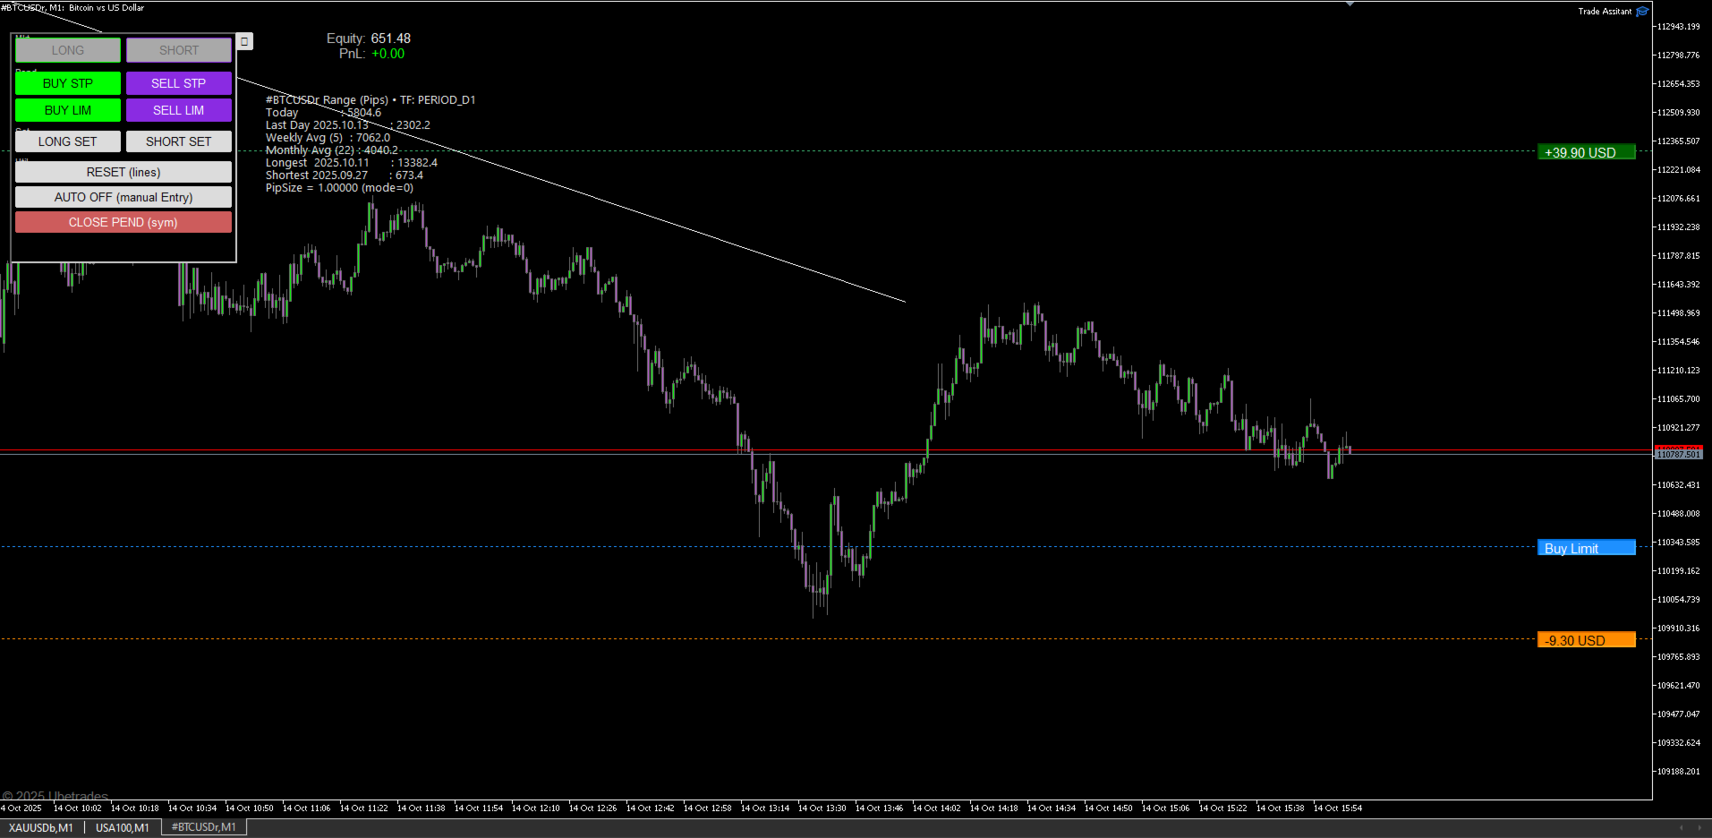Screen dimensions: 1712x838
Task: Switch to the XAUUSDb,M1 chart tab
Action: pos(41,827)
